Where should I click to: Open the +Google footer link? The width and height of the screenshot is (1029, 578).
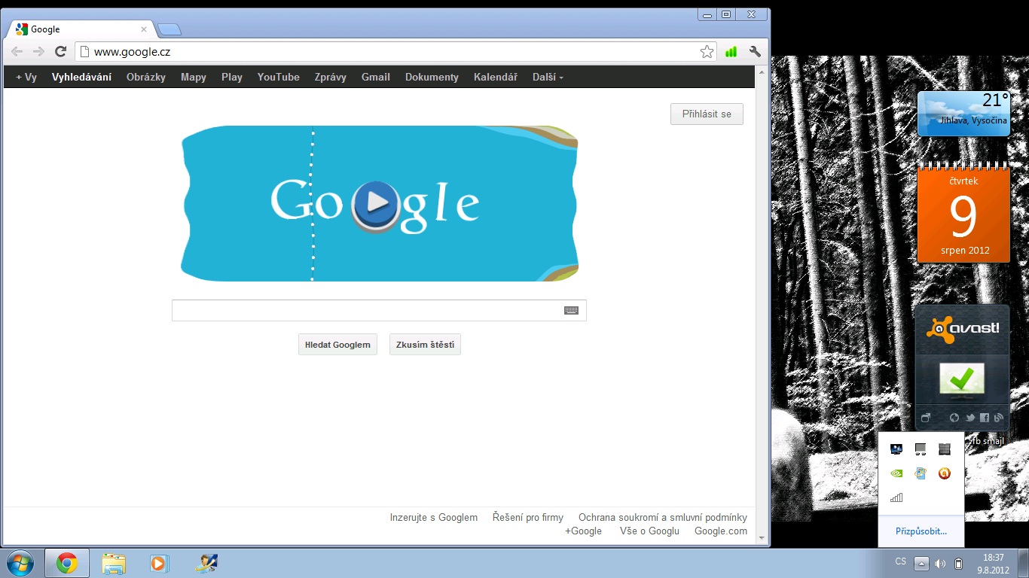click(584, 531)
